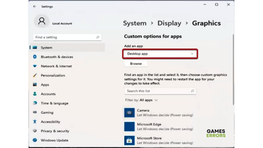
Task: Click the Gaming controller icon
Action: point(35,112)
